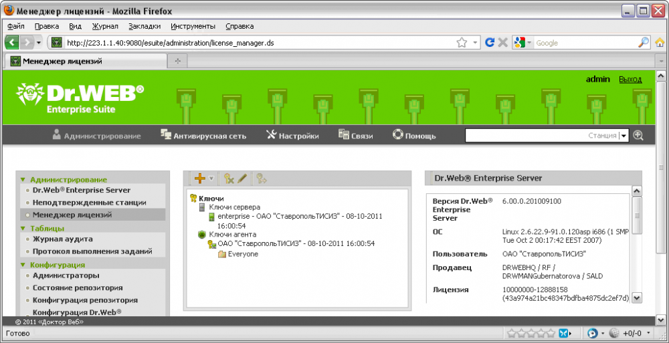Open the Google search engine selector
The image size is (669, 343).
(x=523, y=43)
